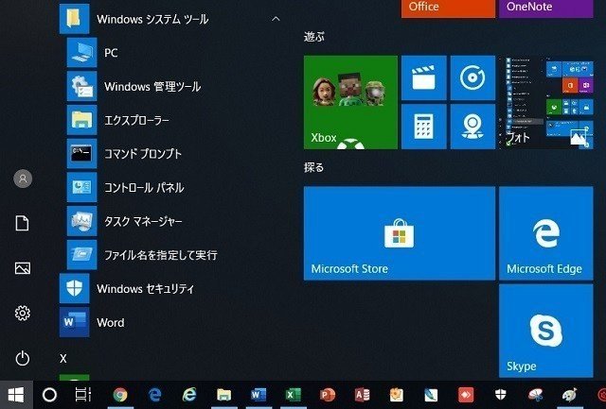Open Cortana circle on taskbar

49,395
